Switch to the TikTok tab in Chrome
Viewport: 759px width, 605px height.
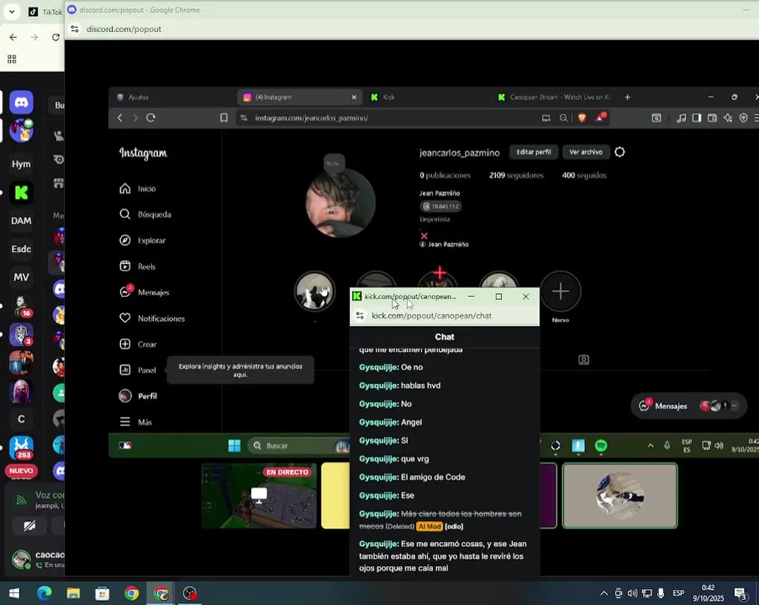tap(45, 12)
